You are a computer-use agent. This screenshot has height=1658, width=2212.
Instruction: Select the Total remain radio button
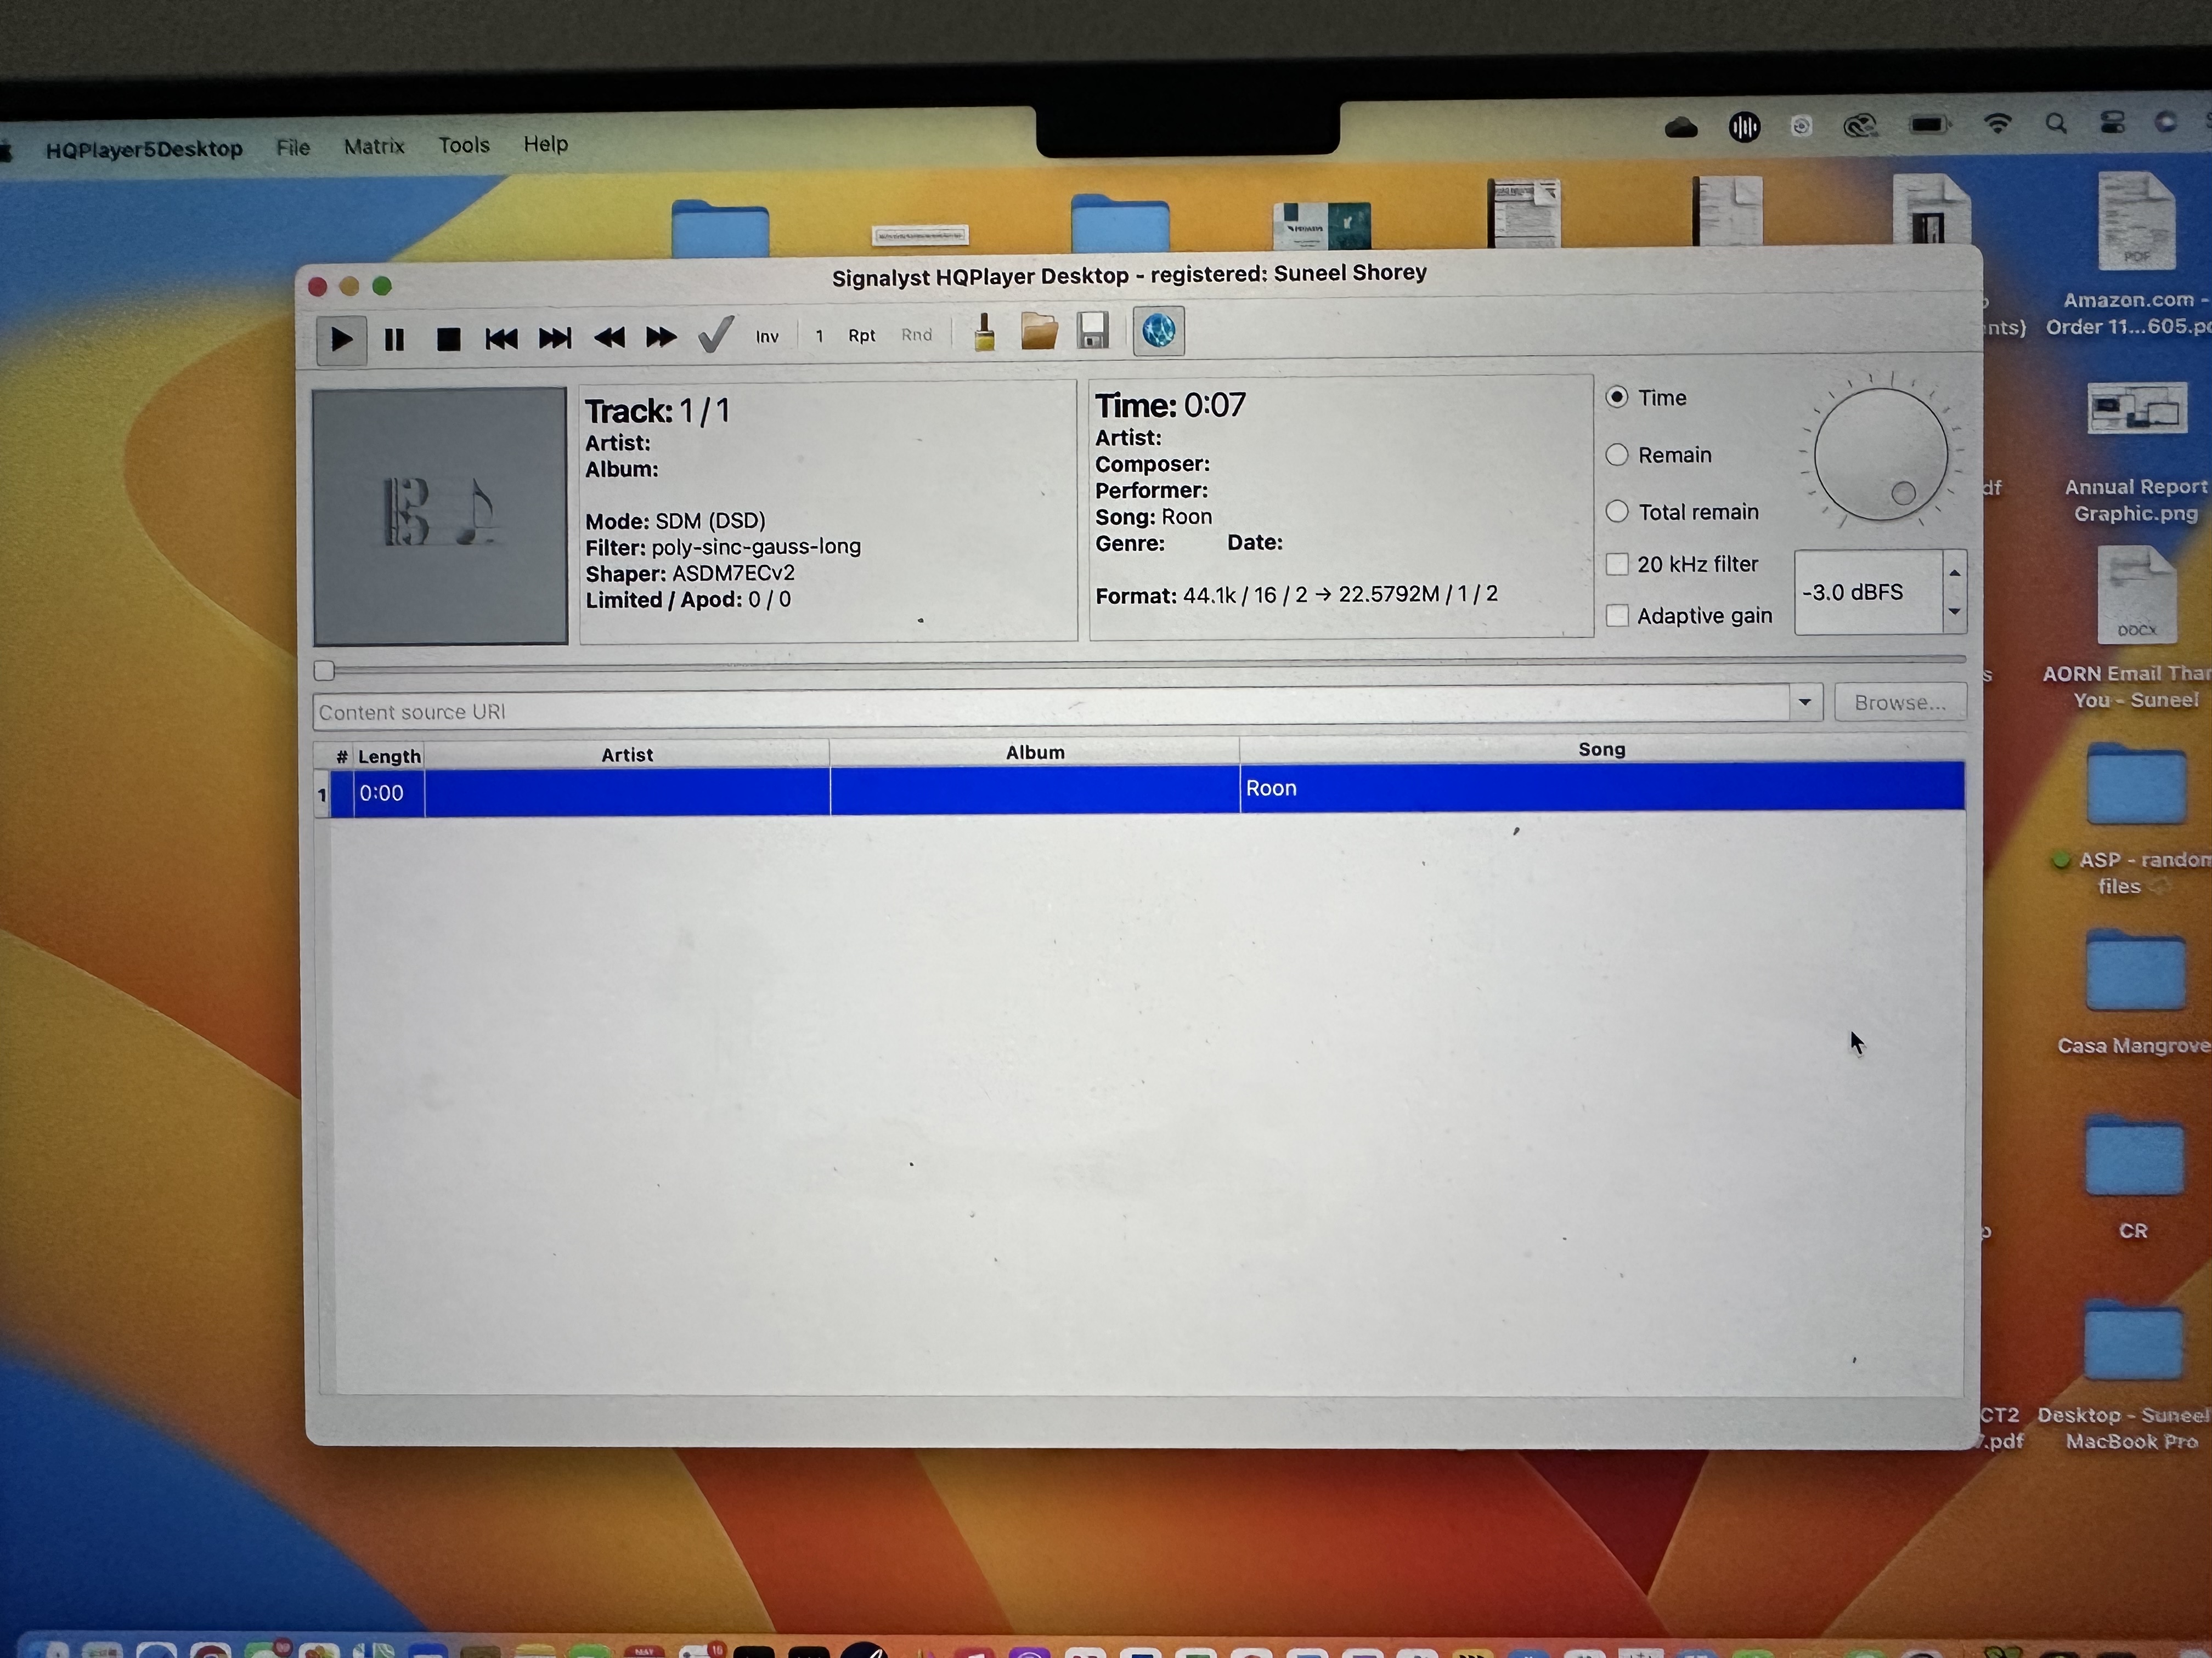click(x=1617, y=512)
